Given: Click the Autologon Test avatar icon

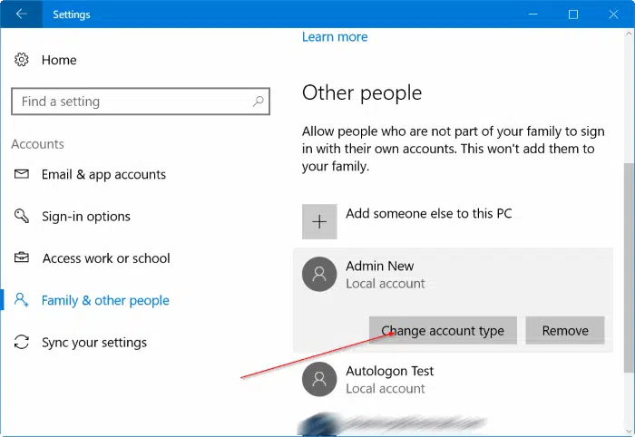Looking at the screenshot, I should pyautogui.click(x=319, y=379).
